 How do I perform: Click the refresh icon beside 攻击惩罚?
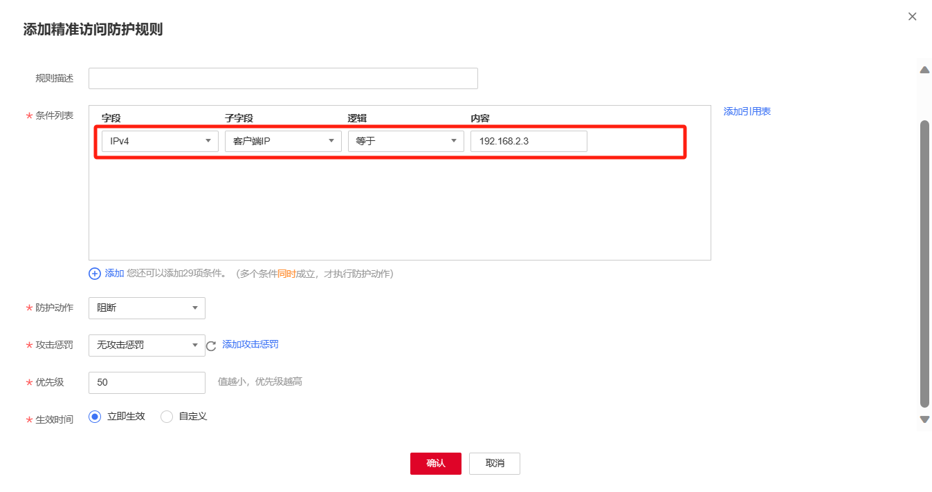tap(212, 346)
